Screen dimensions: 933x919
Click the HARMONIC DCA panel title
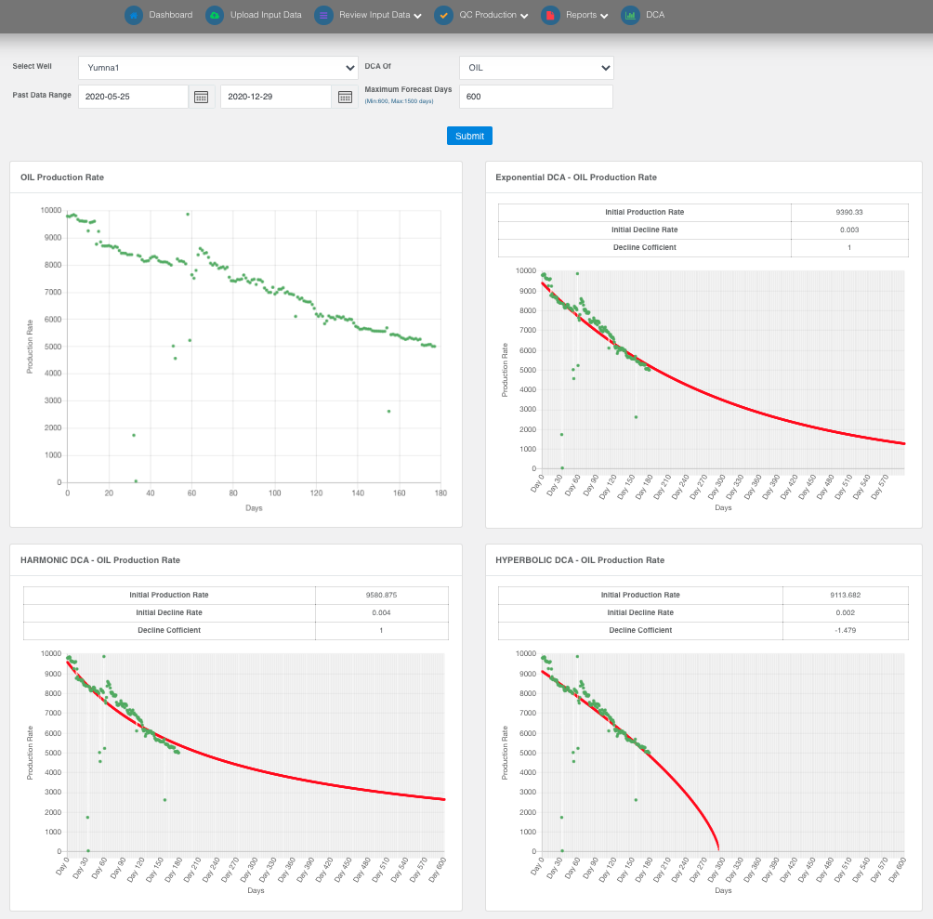tap(100, 560)
